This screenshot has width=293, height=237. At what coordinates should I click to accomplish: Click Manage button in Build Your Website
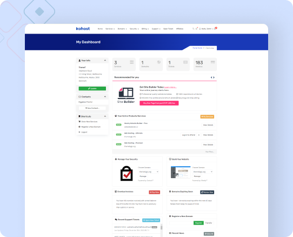(x=197, y=176)
